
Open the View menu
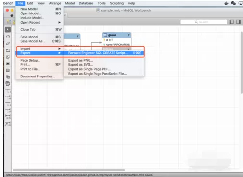click(x=41, y=3)
